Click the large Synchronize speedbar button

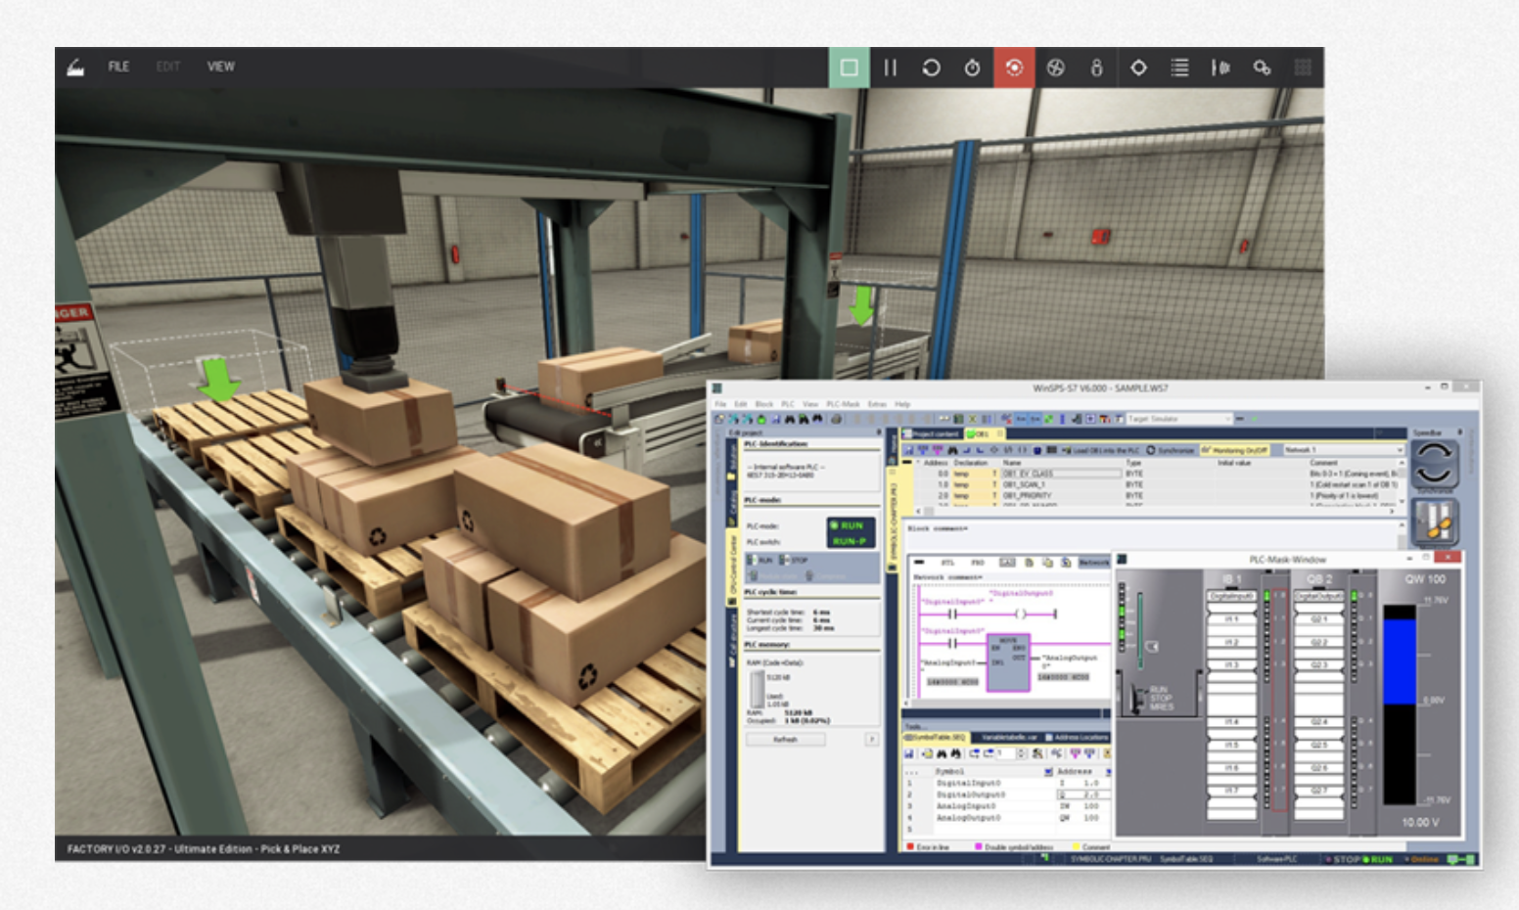pos(1434,463)
